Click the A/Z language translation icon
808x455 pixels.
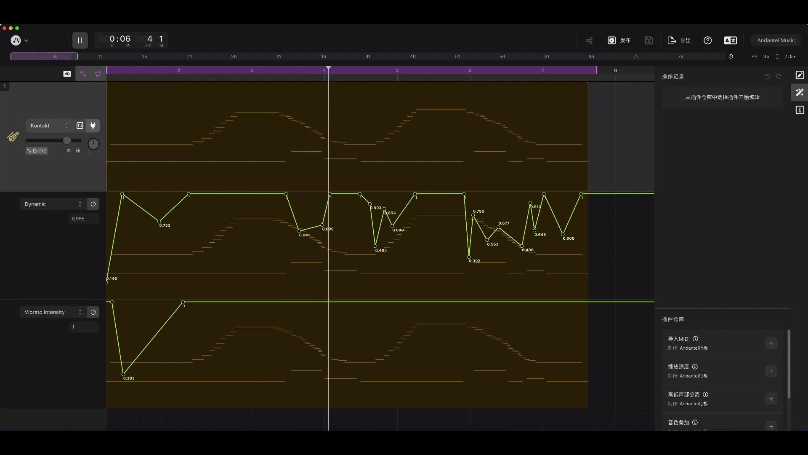pyautogui.click(x=730, y=40)
